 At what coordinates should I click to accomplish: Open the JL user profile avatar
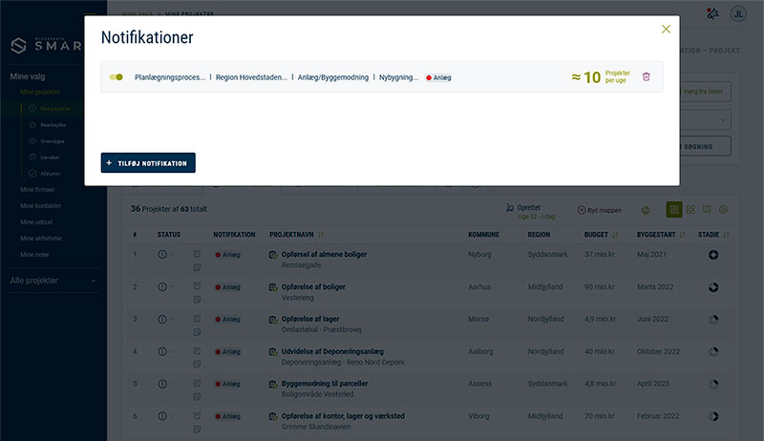click(x=738, y=13)
